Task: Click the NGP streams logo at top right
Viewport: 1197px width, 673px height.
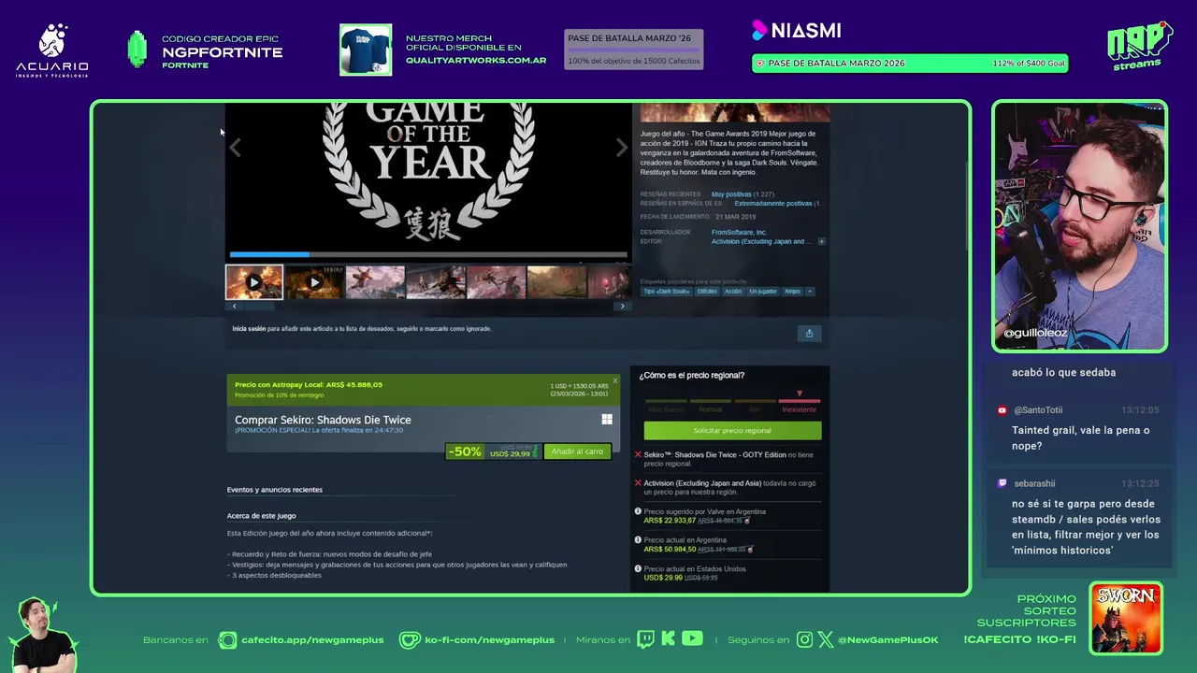Action: pyautogui.click(x=1139, y=45)
